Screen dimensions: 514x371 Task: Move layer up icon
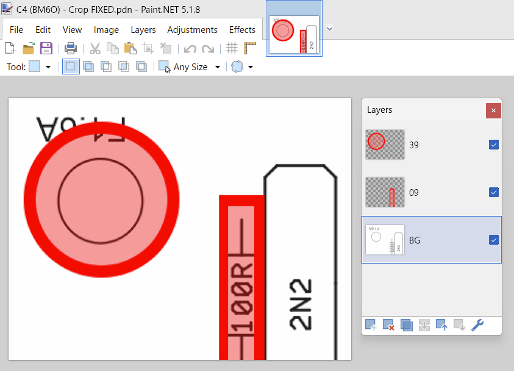click(441, 325)
